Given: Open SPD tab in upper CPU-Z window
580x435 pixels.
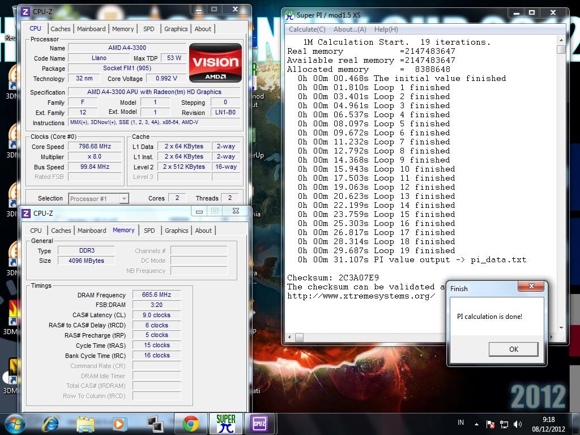Looking at the screenshot, I should 149,29.
